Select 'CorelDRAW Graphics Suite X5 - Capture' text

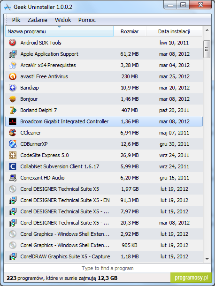65,256
